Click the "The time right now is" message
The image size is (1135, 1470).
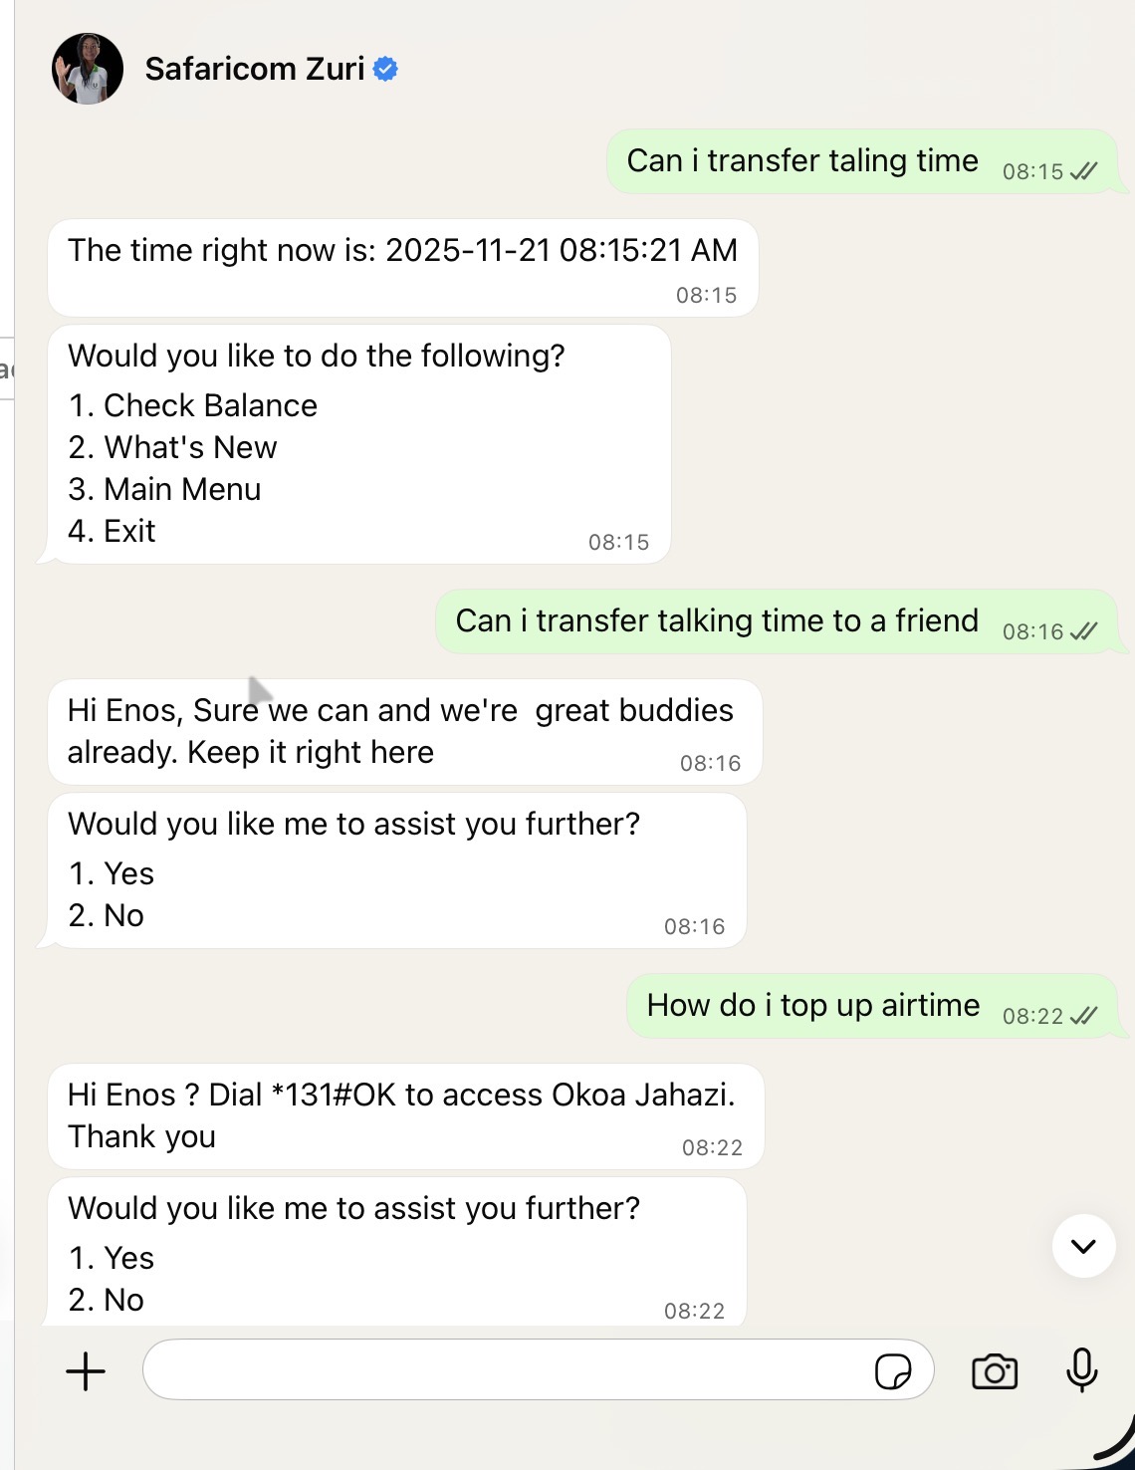(x=402, y=251)
